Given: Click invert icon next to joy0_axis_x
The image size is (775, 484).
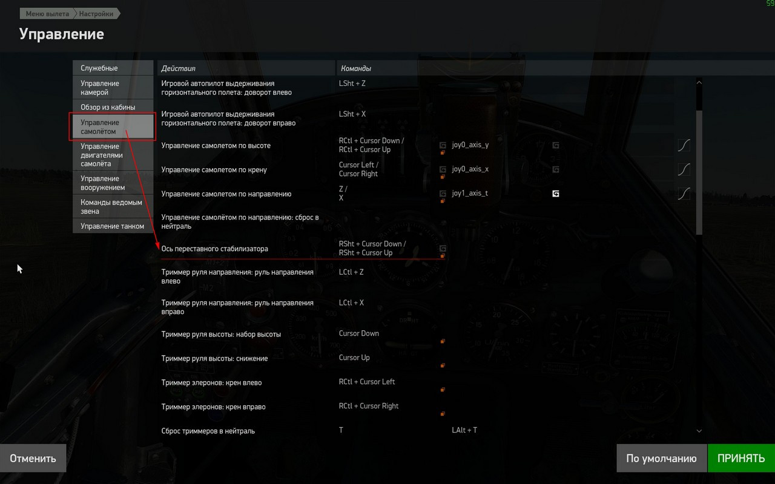Looking at the screenshot, I should coord(555,169).
